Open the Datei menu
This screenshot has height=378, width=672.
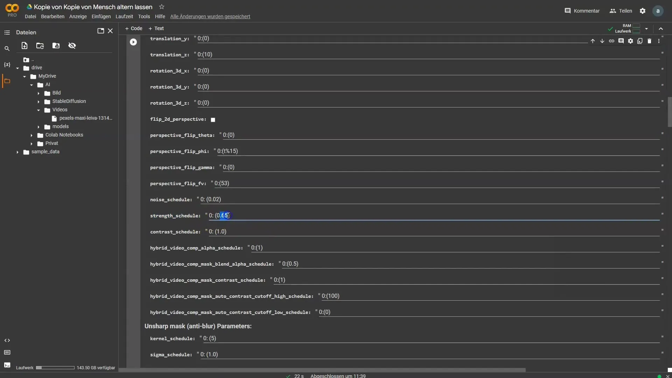[x=30, y=16]
